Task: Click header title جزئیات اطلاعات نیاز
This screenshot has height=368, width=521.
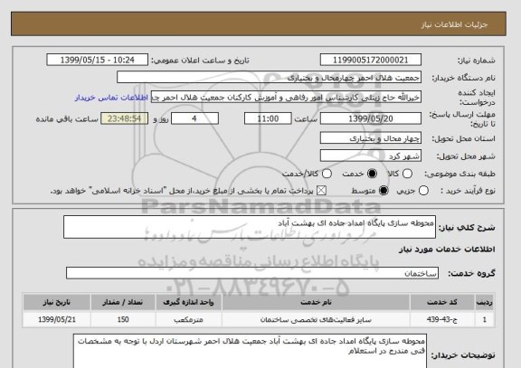Action: click(x=454, y=25)
